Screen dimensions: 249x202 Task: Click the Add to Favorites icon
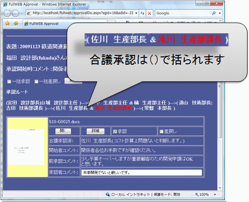(x=16, y=24)
